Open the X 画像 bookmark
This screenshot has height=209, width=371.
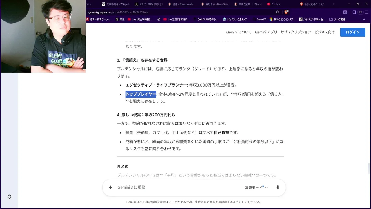click(120, 19)
